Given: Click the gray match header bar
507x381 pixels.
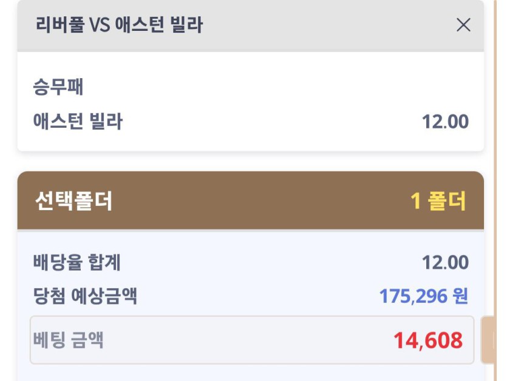Looking at the screenshot, I should coord(304,25).
